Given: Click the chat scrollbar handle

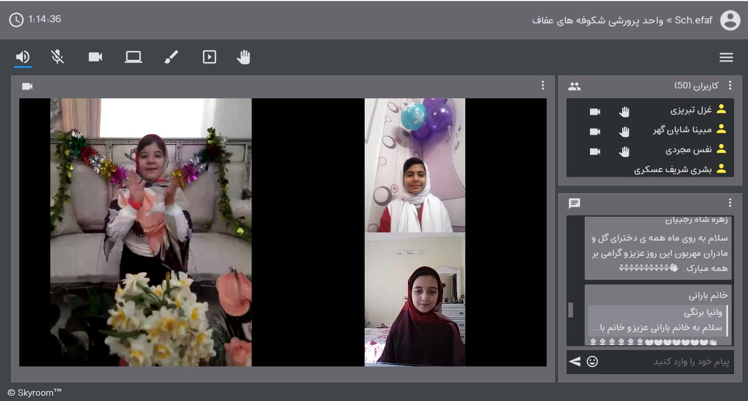Looking at the screenshot, I should [571, 310].
